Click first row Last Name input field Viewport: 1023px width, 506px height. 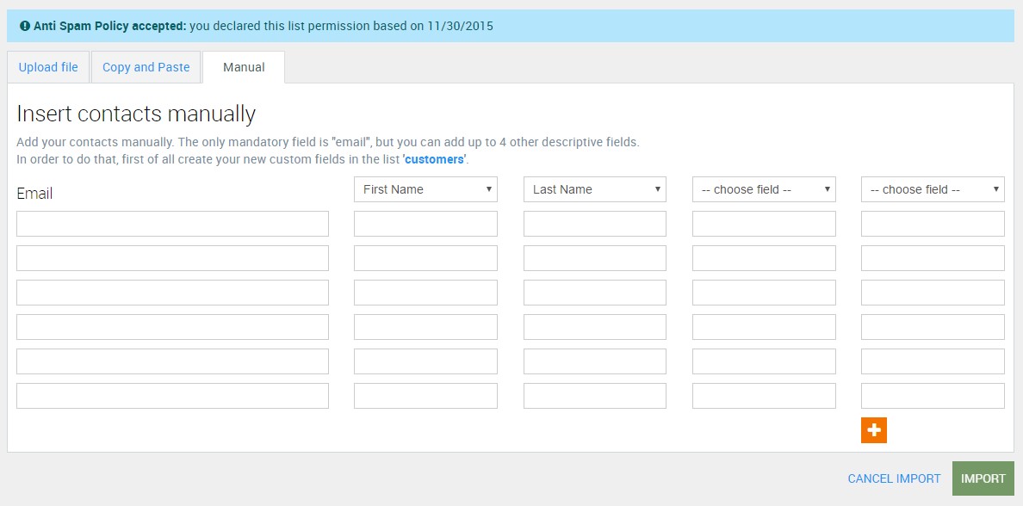click(594, 224)
